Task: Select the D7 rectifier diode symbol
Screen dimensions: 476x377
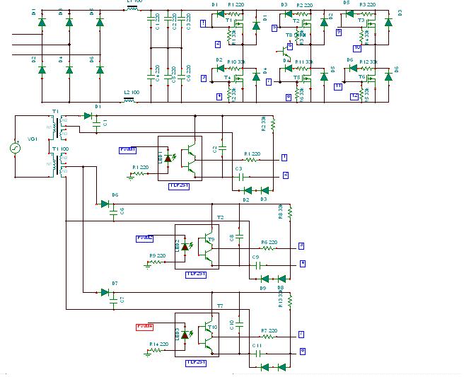Action: pos(105,292)
